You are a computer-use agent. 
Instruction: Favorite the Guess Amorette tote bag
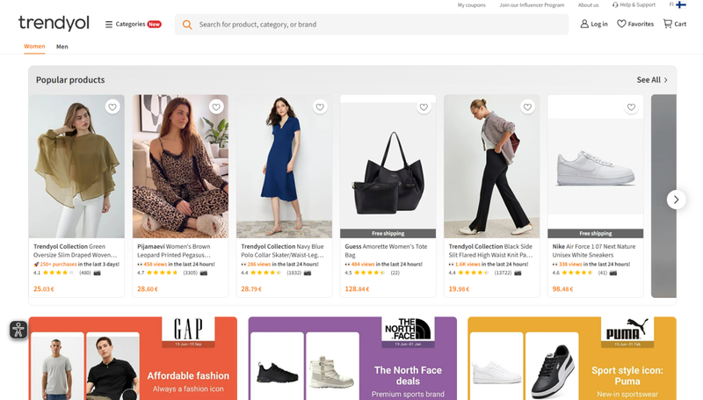point(424,107)
